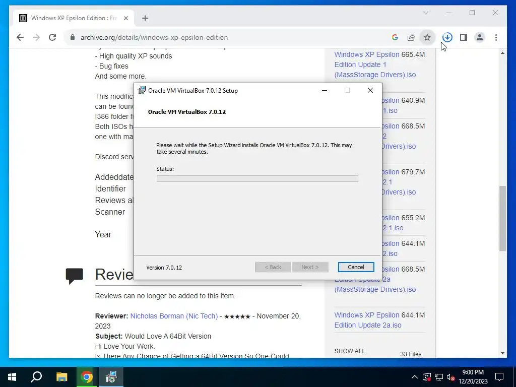Click 'Subject: Would Love A 64Bit Version' text

pyautogui.click(x=153, y=336)
